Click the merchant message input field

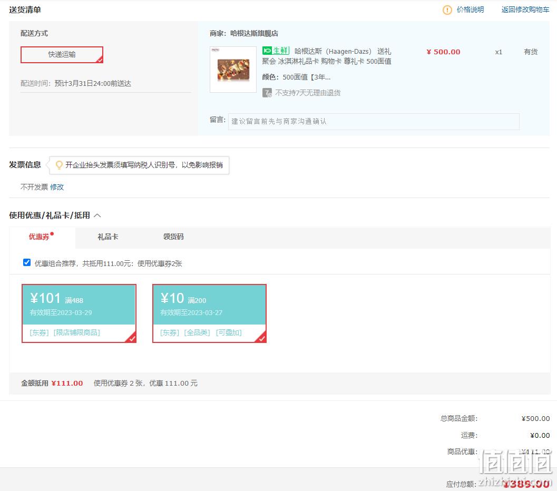(374, 121)
